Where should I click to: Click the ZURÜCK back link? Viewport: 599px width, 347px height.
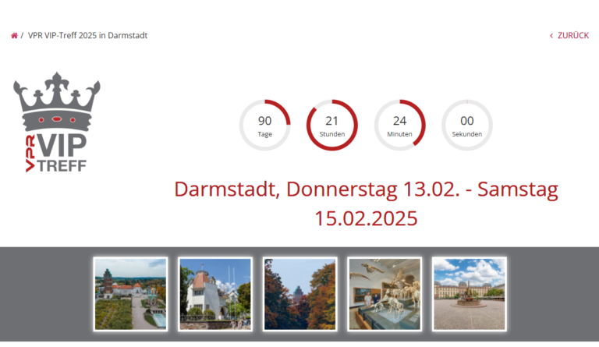569,36
